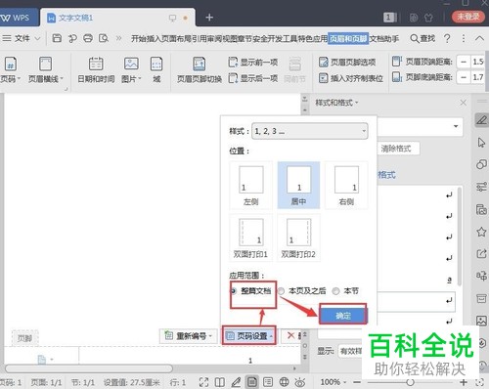Click the cursor selection icon in sidebar

481,143
